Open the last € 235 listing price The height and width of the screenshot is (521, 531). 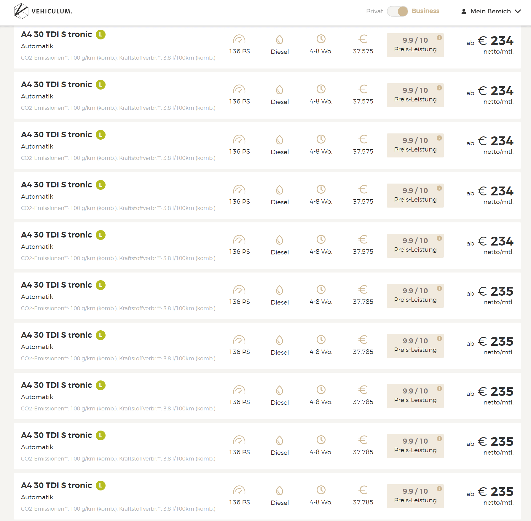(495, 492)
